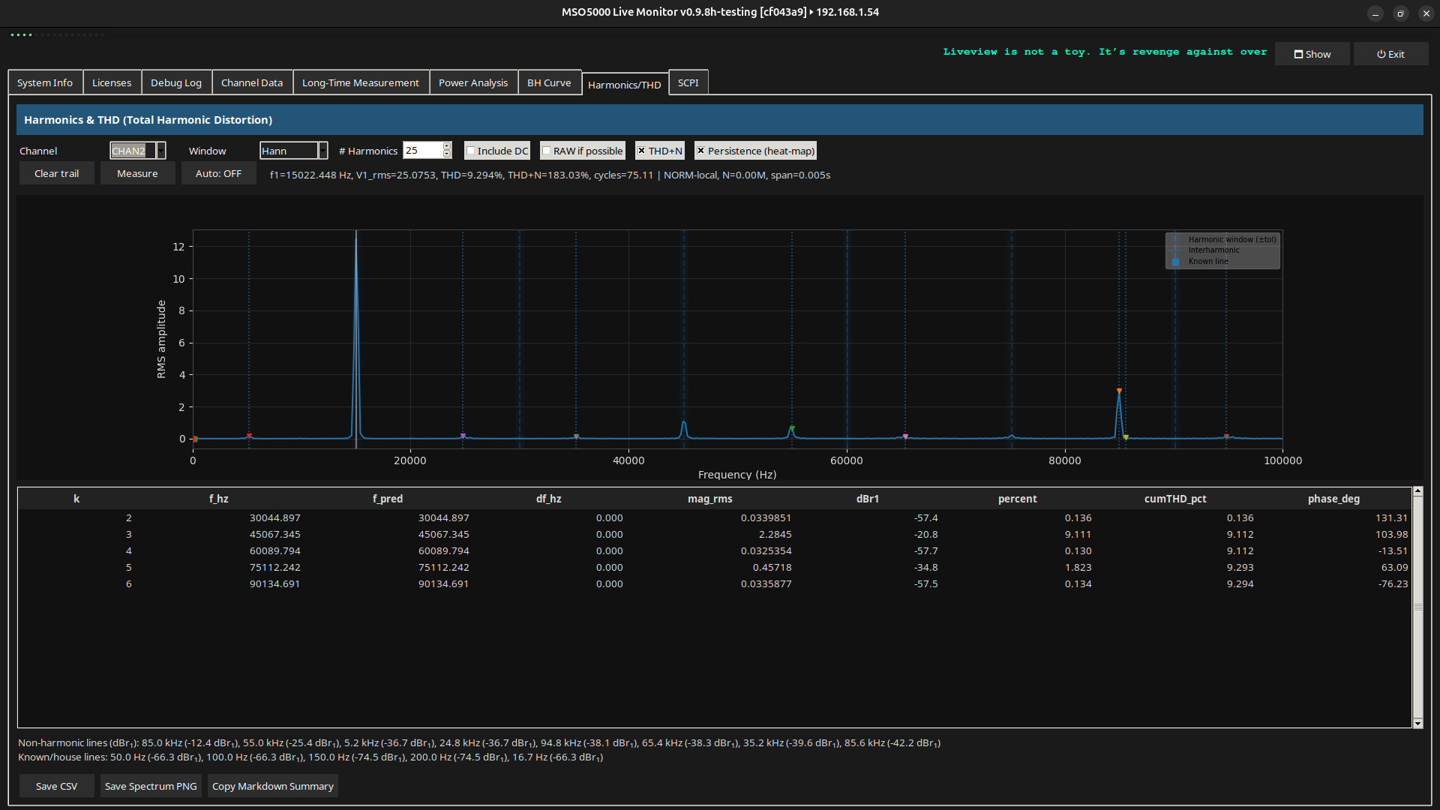Viewport: 1440px width, 810px height.
Task: Enable the Include DC checkbox
Action: (x=471, y=151)
